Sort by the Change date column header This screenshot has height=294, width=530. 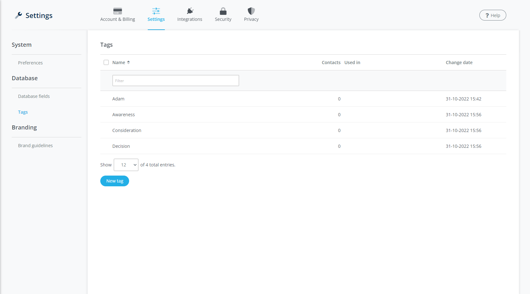coord(459,63)
